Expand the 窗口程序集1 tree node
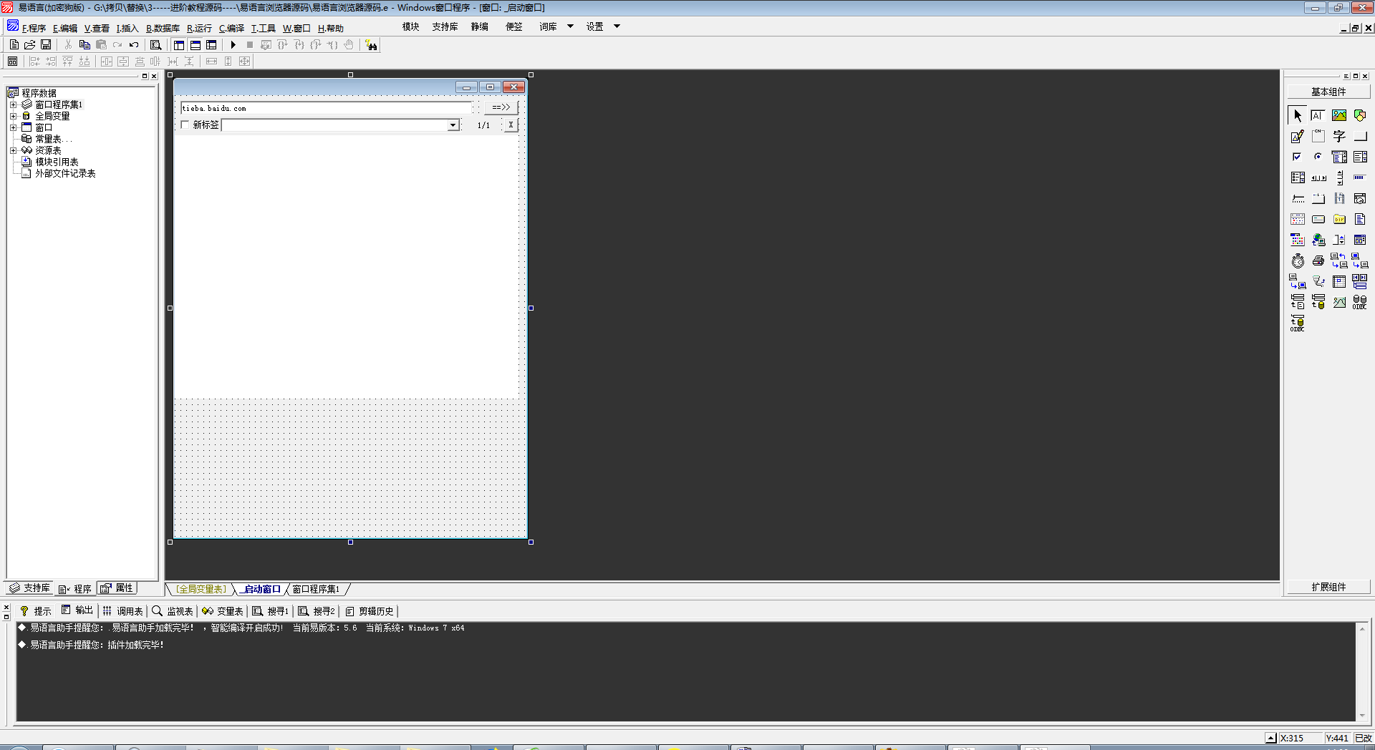Viewport: 1375px width, 750px height. (x=13, y=104)
